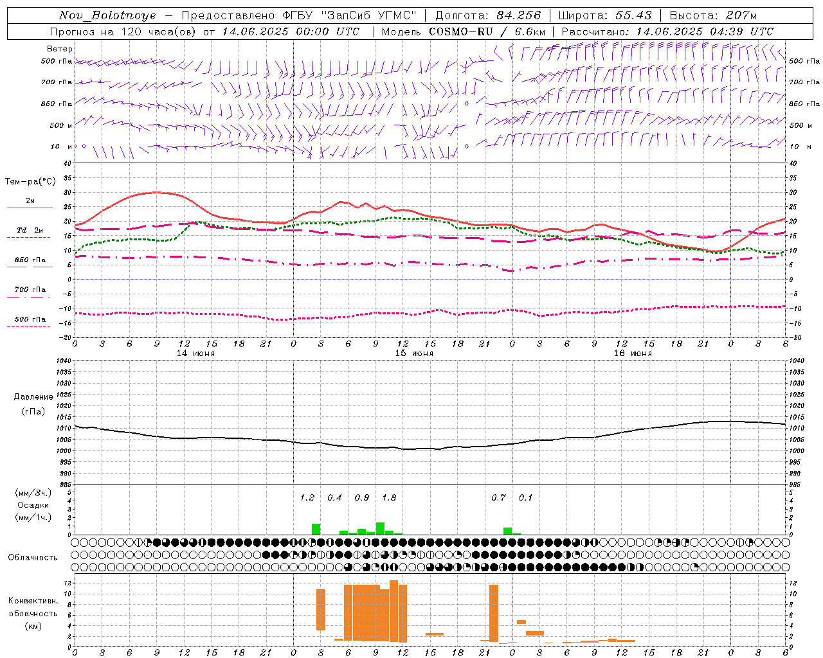823x658 pixels.
Task: Click the 14 июня date label
Action: click(x=195, y=353)
